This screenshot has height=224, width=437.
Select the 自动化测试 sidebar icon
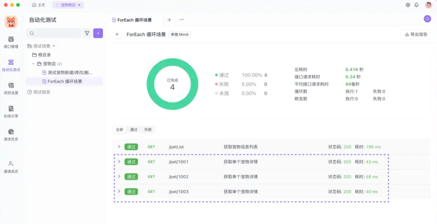coord(11,65)
